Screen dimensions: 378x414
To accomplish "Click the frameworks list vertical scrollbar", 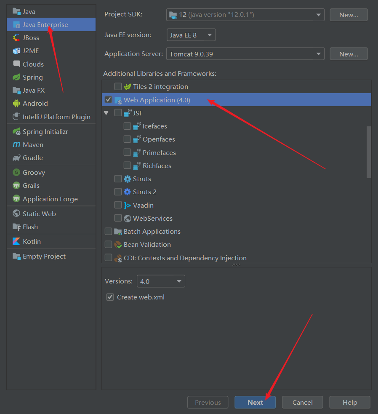I will pos(369,152).
